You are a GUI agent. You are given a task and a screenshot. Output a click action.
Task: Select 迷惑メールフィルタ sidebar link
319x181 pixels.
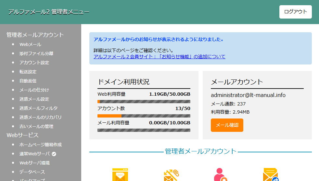[38, 108]
